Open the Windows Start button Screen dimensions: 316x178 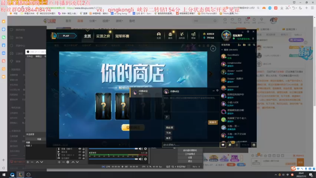pos(4,175)
